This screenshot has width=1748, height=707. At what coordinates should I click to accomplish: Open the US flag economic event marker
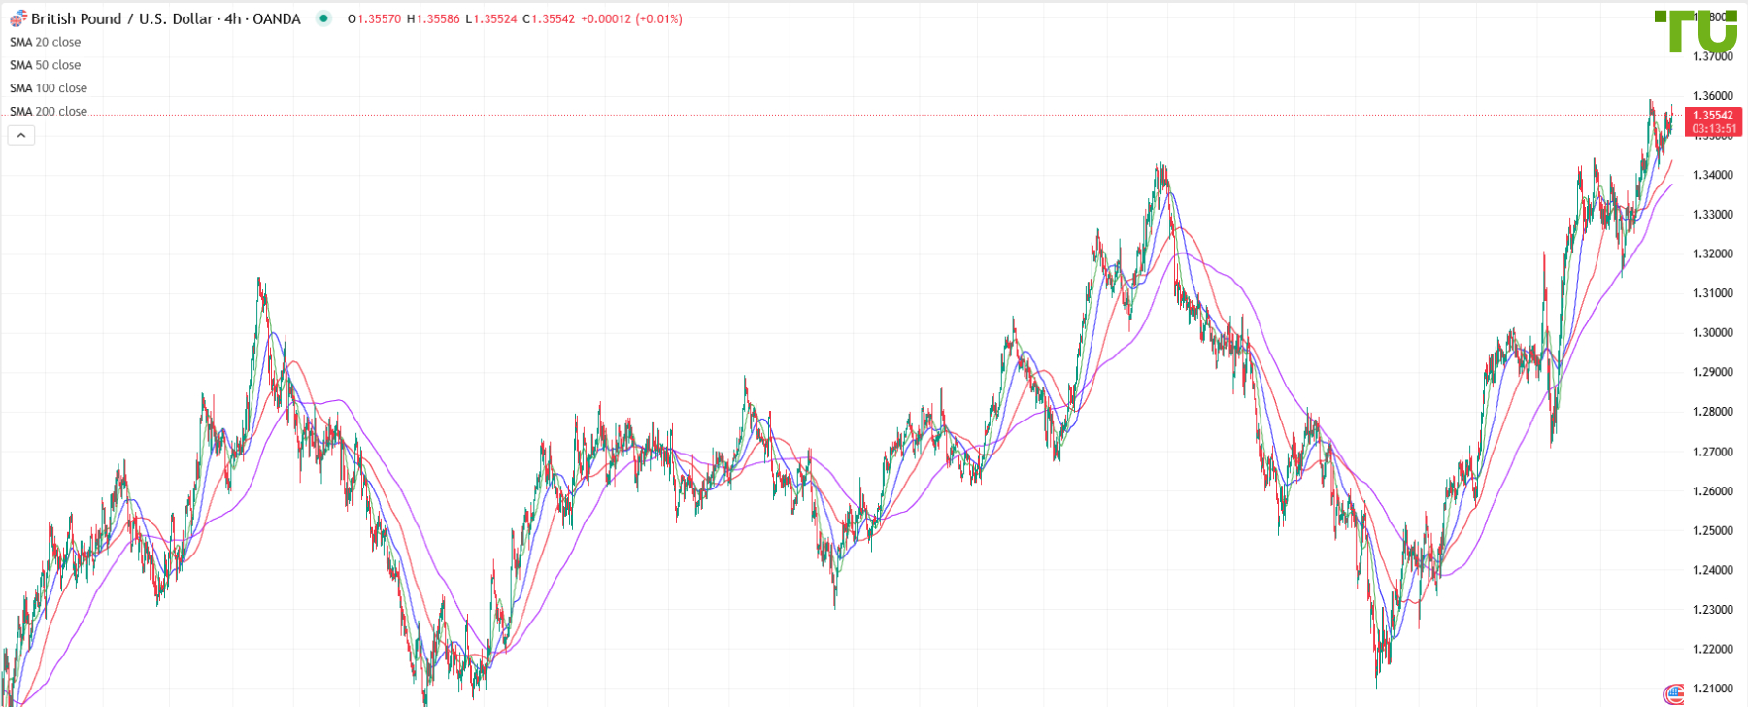[1672, 695]
